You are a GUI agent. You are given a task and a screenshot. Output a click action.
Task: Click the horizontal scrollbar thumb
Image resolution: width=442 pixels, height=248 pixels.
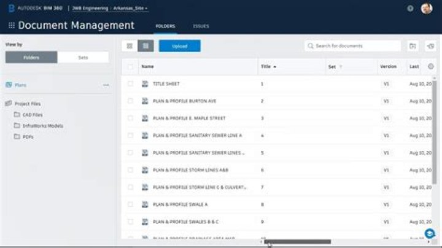pos(297,242)
